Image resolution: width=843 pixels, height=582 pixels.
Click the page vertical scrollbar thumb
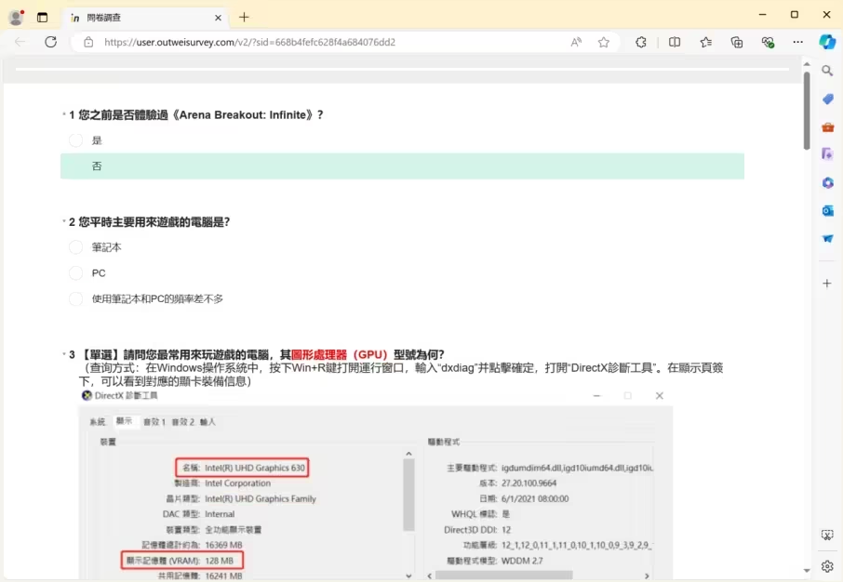(807, 110)
